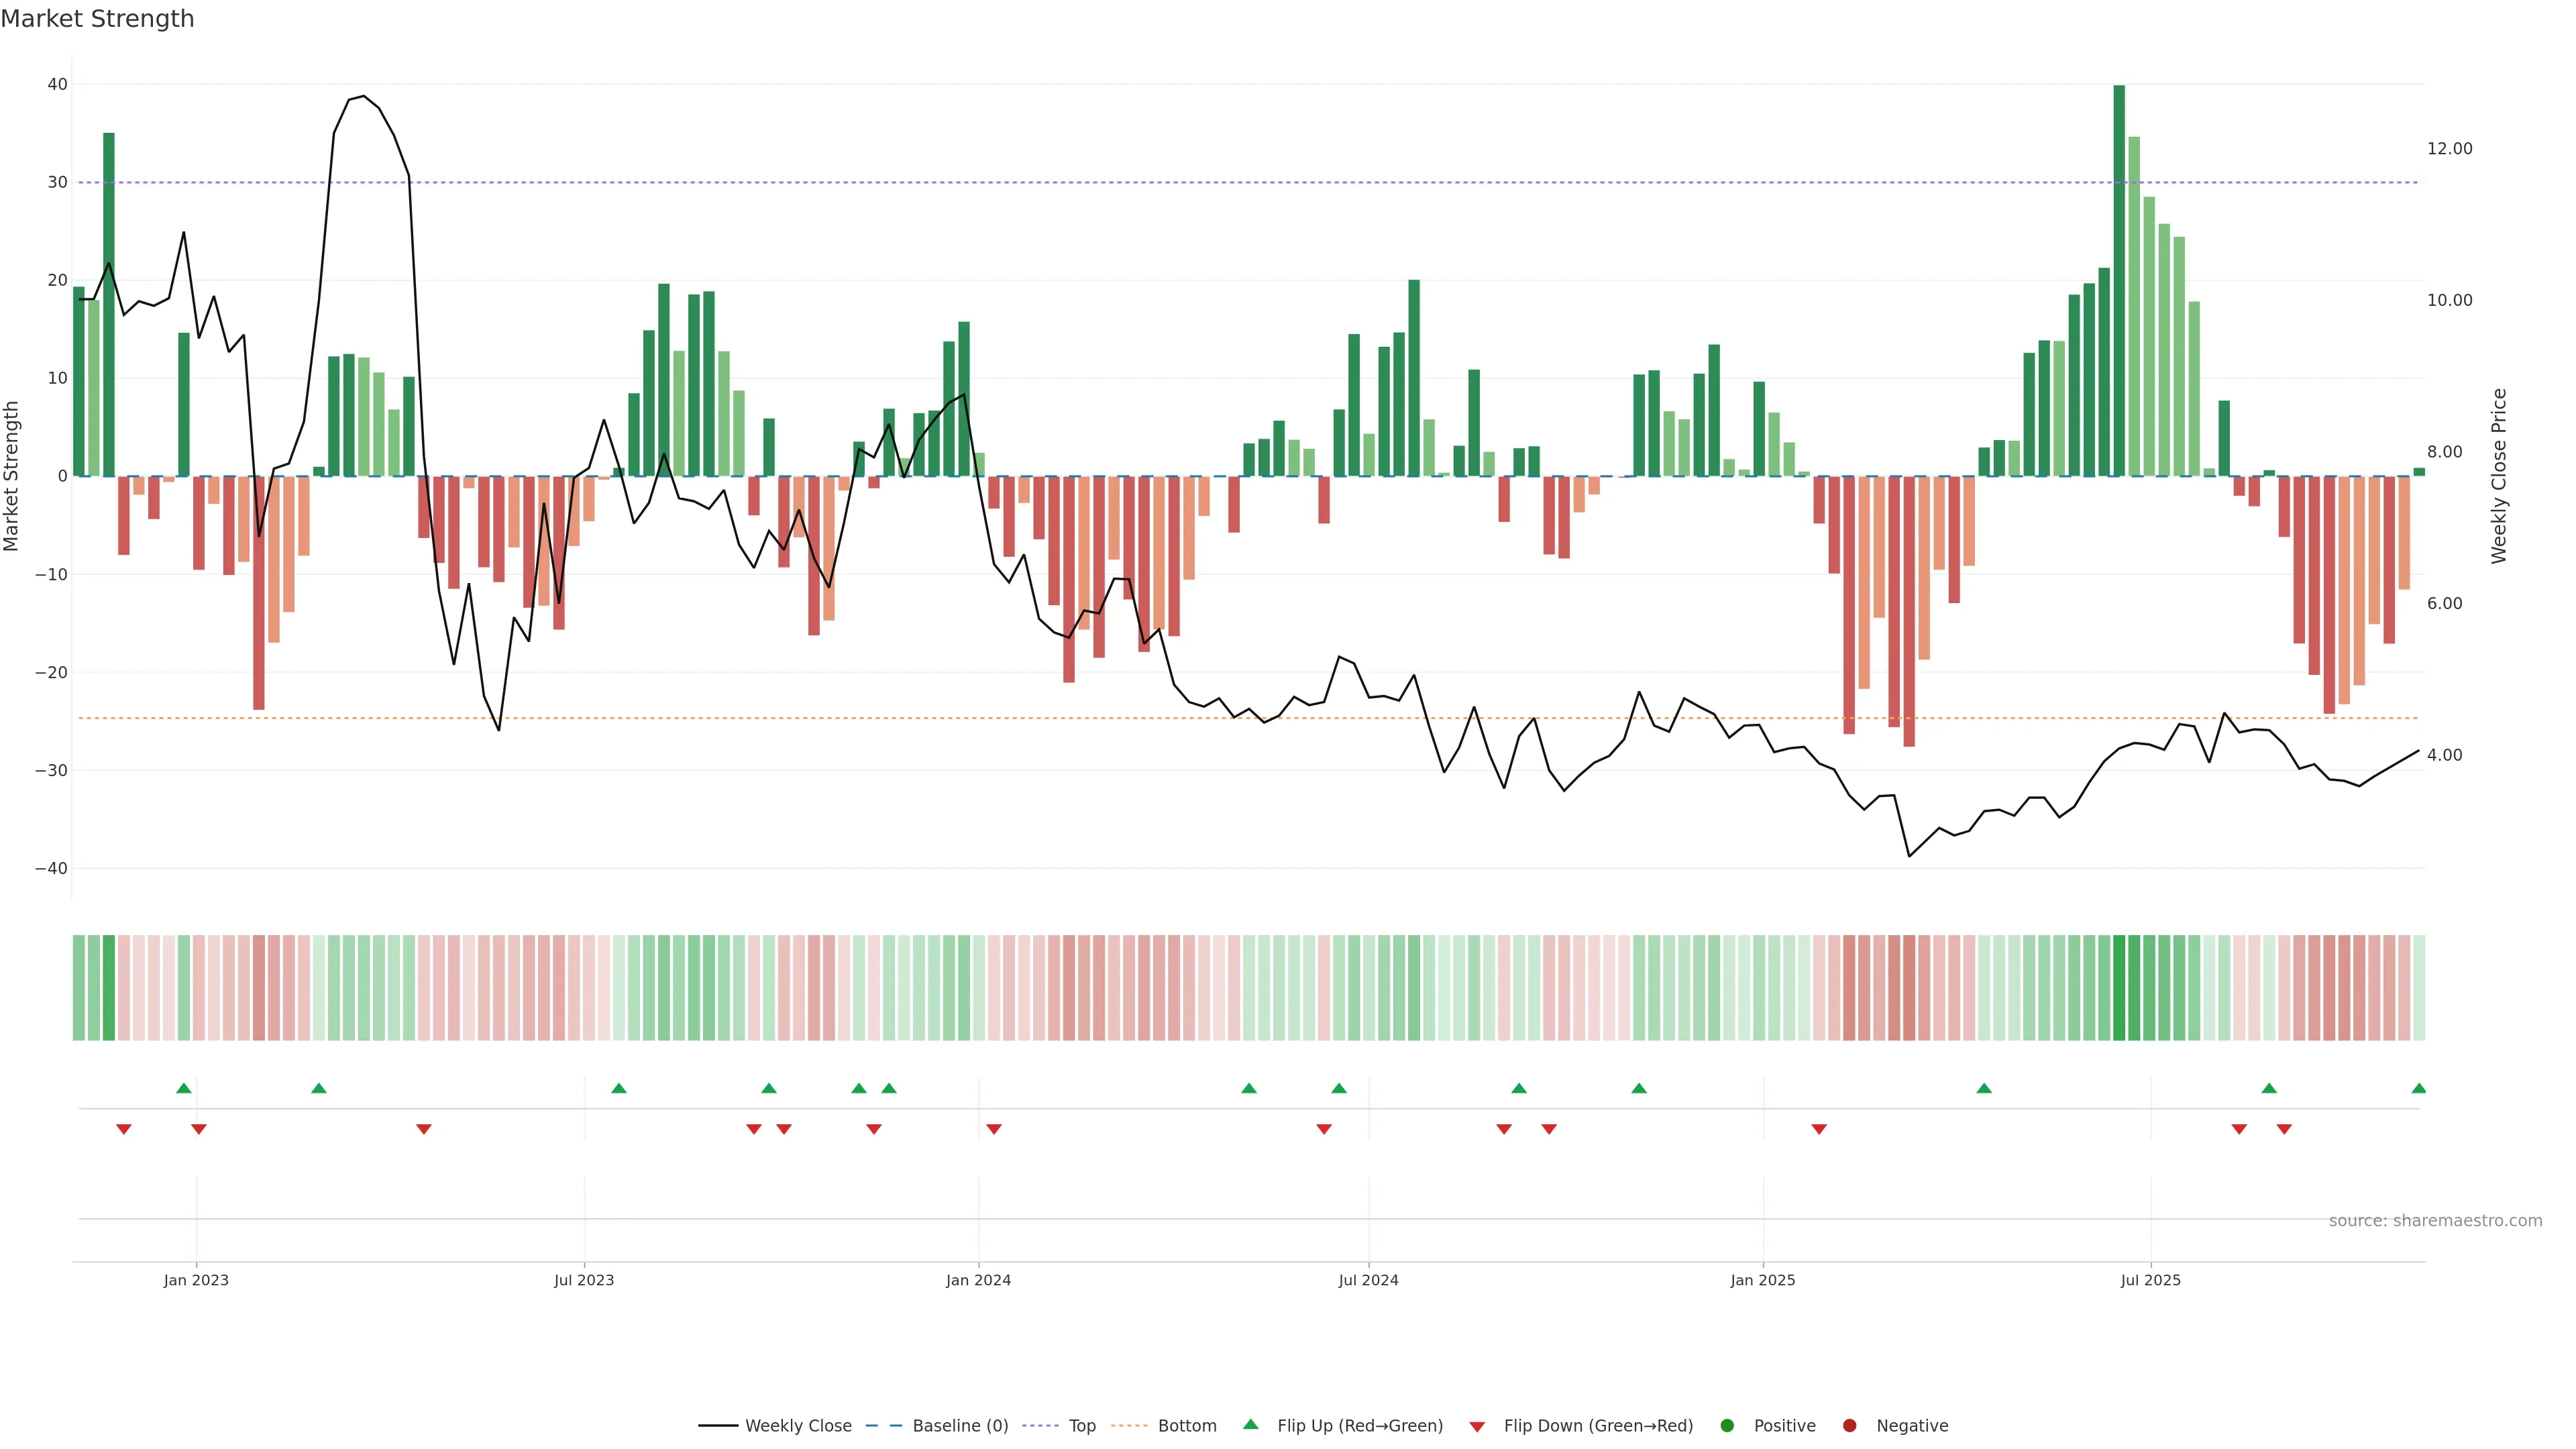
Task: Click the Weekly Close Price axis title
Action: [2499, 476]
